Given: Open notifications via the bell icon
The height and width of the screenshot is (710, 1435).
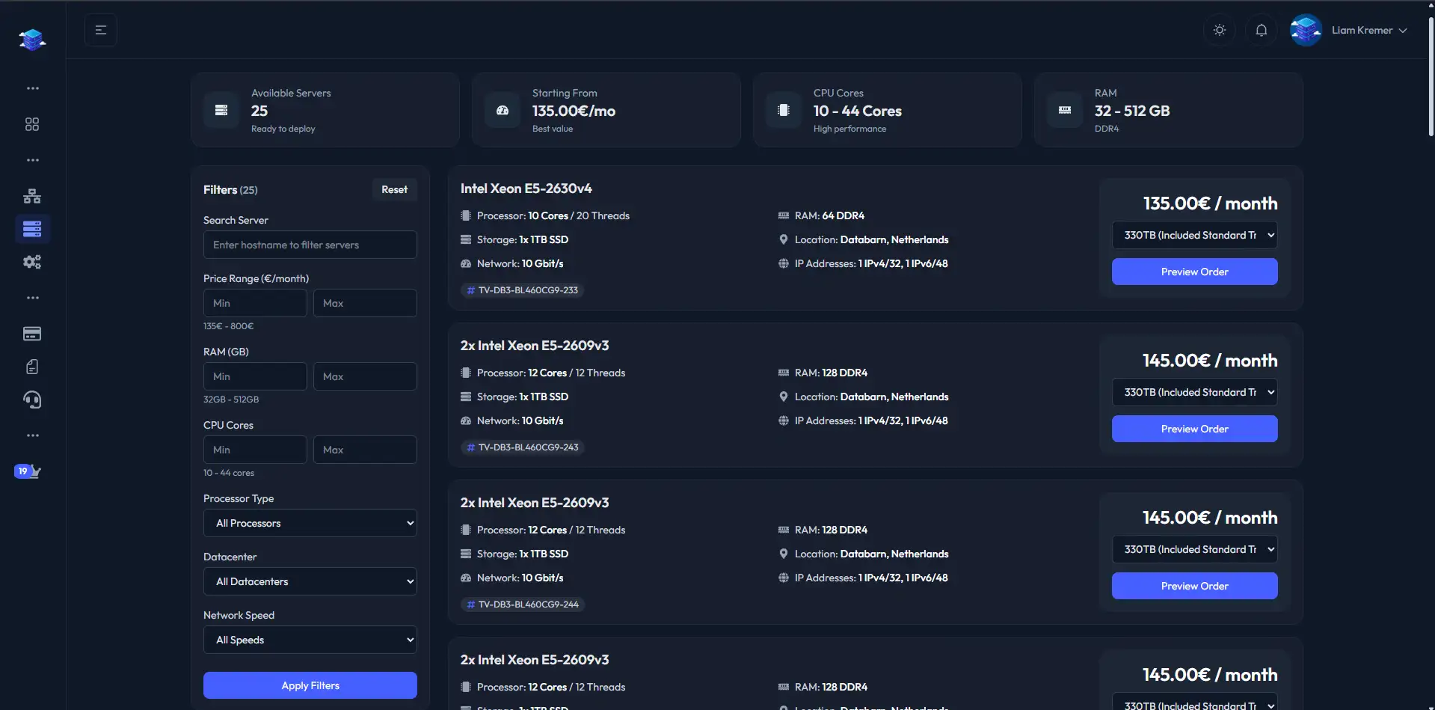Looking at the screenshot, I should point(1261,30).
